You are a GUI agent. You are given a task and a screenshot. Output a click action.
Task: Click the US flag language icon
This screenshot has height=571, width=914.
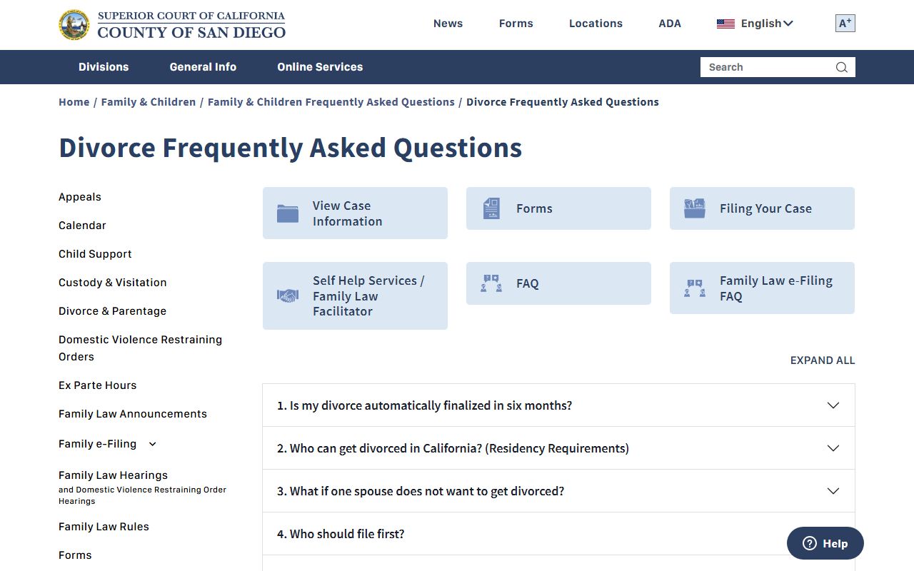[725, 24]
